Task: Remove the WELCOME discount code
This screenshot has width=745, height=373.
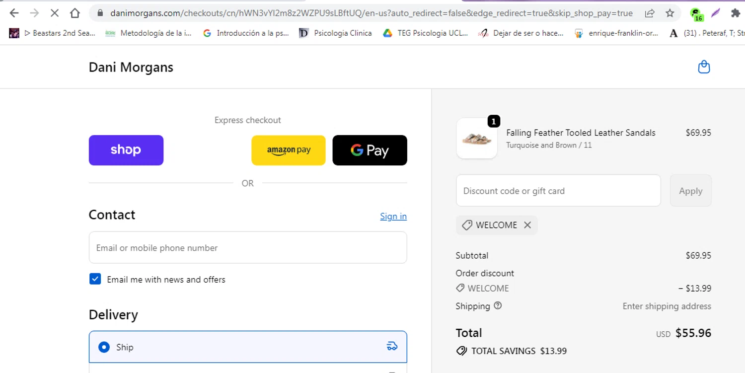Action: click(527, 225)
